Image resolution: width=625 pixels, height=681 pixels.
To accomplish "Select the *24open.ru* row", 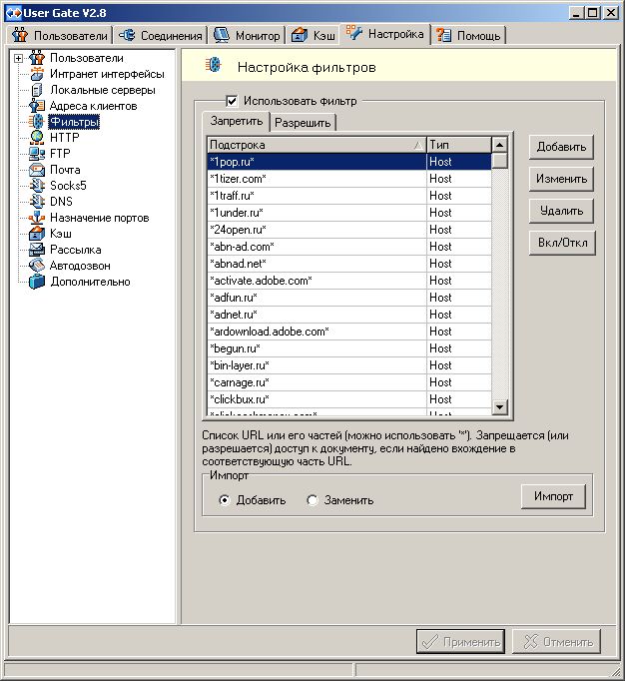I will [x=349, y=230].
